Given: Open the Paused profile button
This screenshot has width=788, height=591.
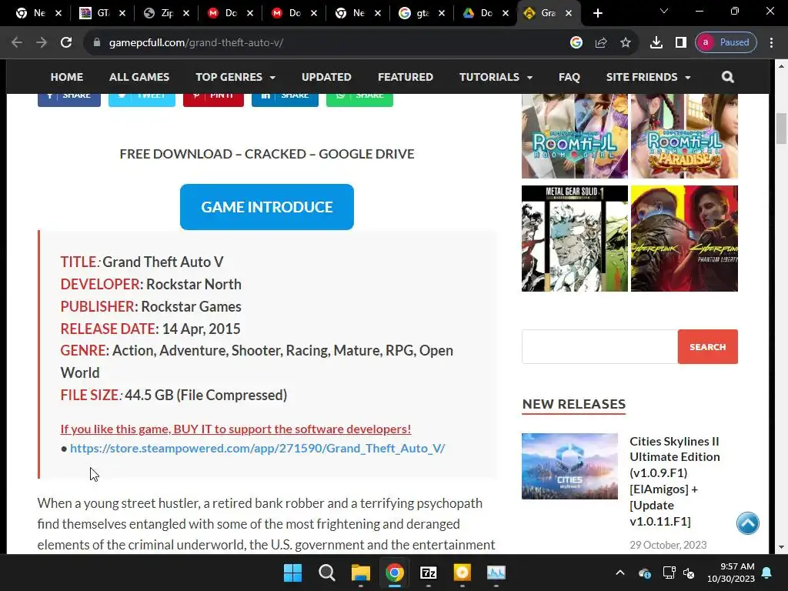Looking at the screenshot, I should [x=726, y=43].
